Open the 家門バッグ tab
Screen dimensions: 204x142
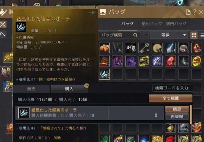click(176, 24)
